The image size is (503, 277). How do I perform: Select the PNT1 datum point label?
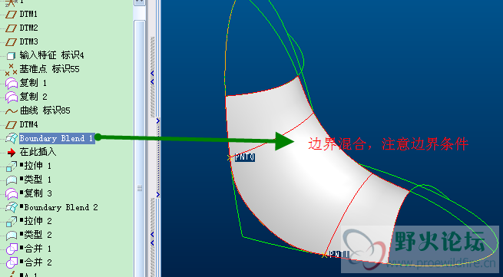click(x=339, y=254)
